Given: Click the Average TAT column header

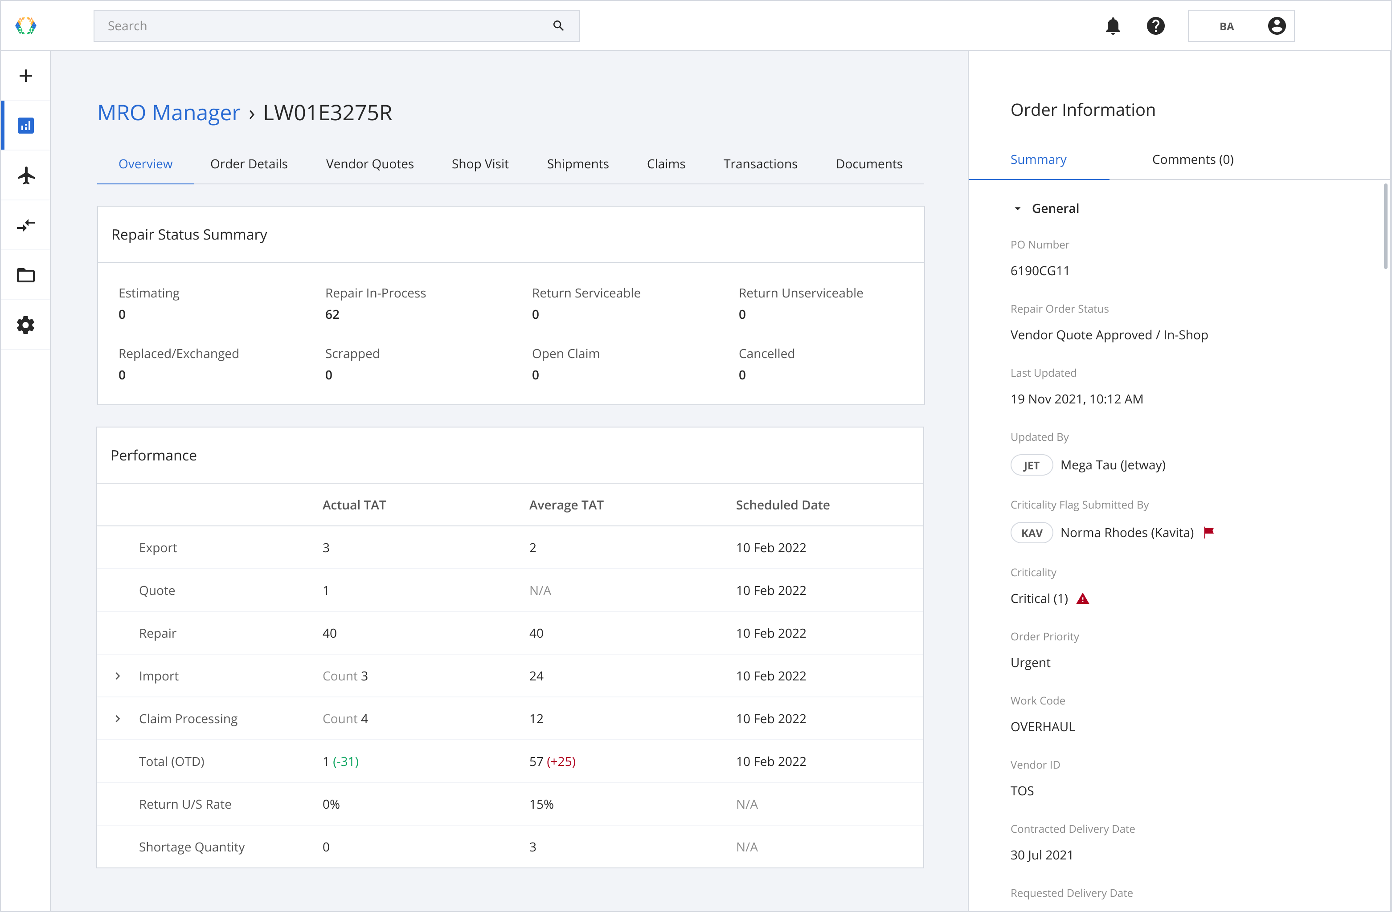Looking at the screenshot, I should (x=566, y=505).
